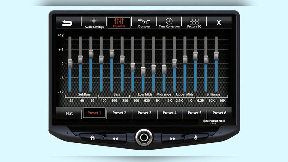This screenshot has width=288, height=162.
Task: Open Time Correction clock icon
Action: coord(169,21)
